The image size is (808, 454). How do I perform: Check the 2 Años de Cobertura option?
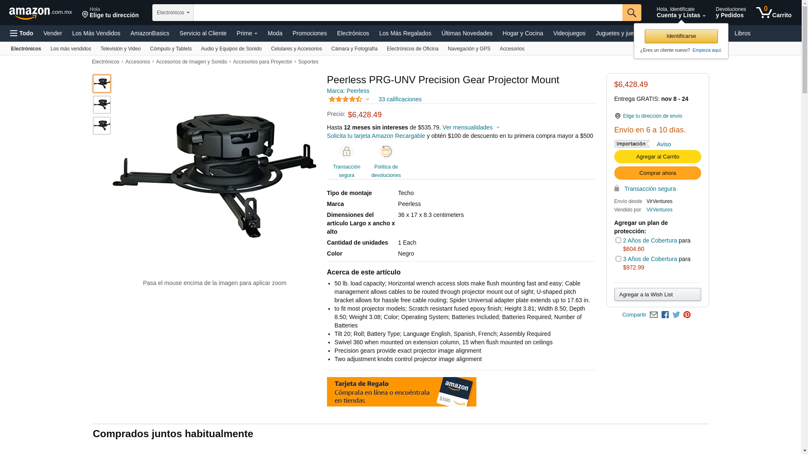[x=618, y=240]
